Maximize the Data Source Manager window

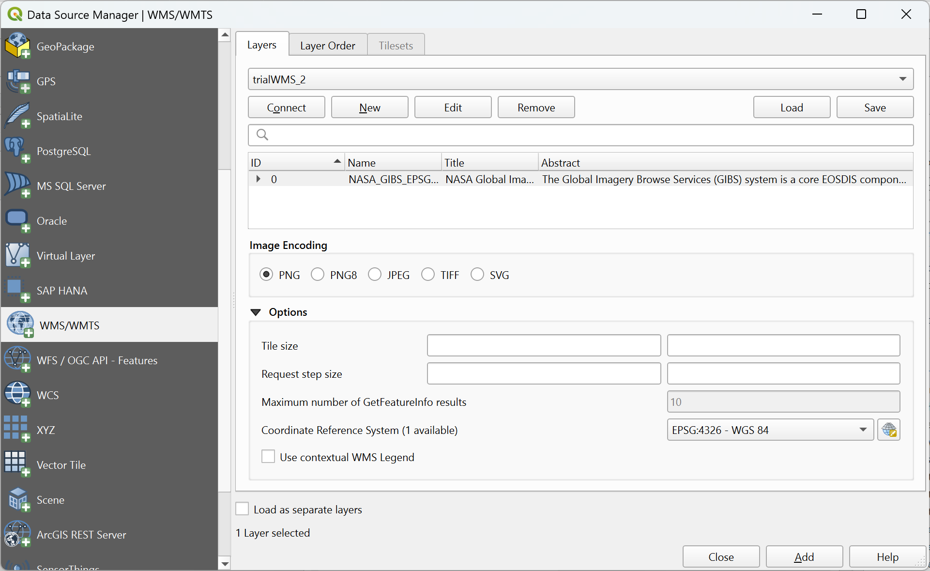(x=861, y=14)
